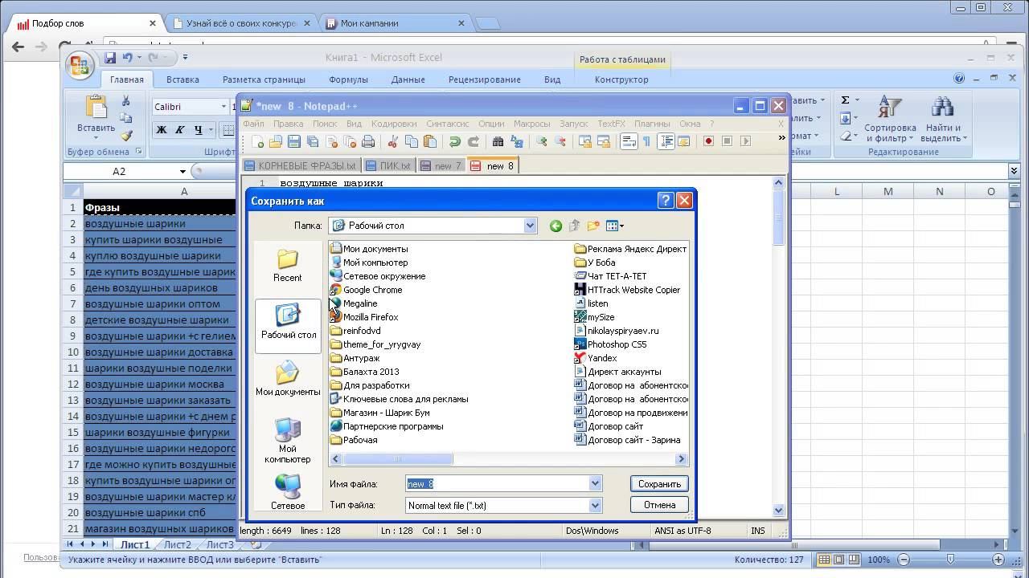Click the New file icon in Notepad++ toolbar
Viewport: 1029px width, 578px height.
(x=257, y=141)
